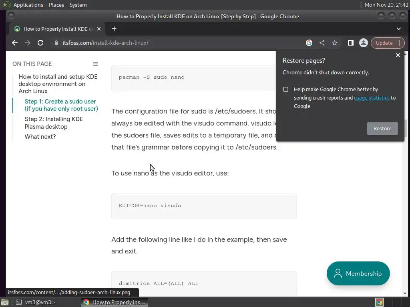Select the How to Properly Install KDE tab
Viewport: 410px width, 307px height.
(57, 29)
